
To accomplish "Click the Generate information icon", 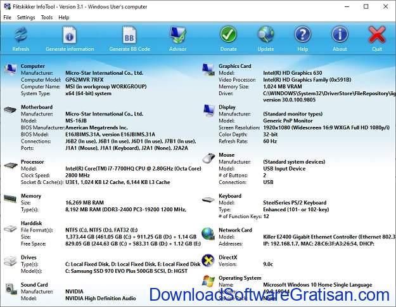I will (x=70, y=35).
